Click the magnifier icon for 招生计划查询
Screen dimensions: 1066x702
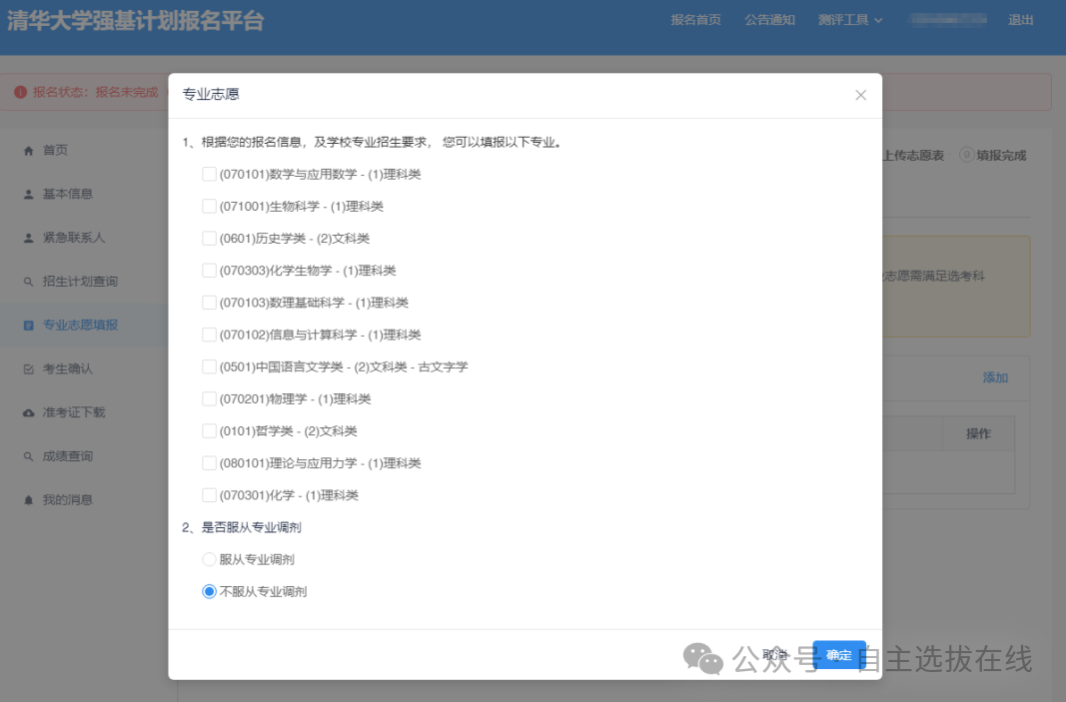click(x=27, y=282)
